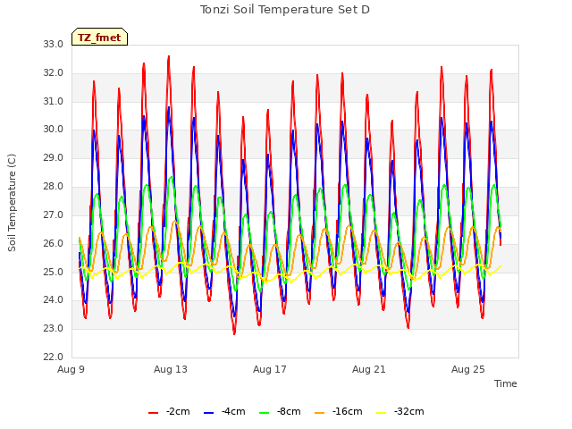572x429 pixels.
Task: Click the Aug 13 x-axis tick label
Action: pos(171,369)
